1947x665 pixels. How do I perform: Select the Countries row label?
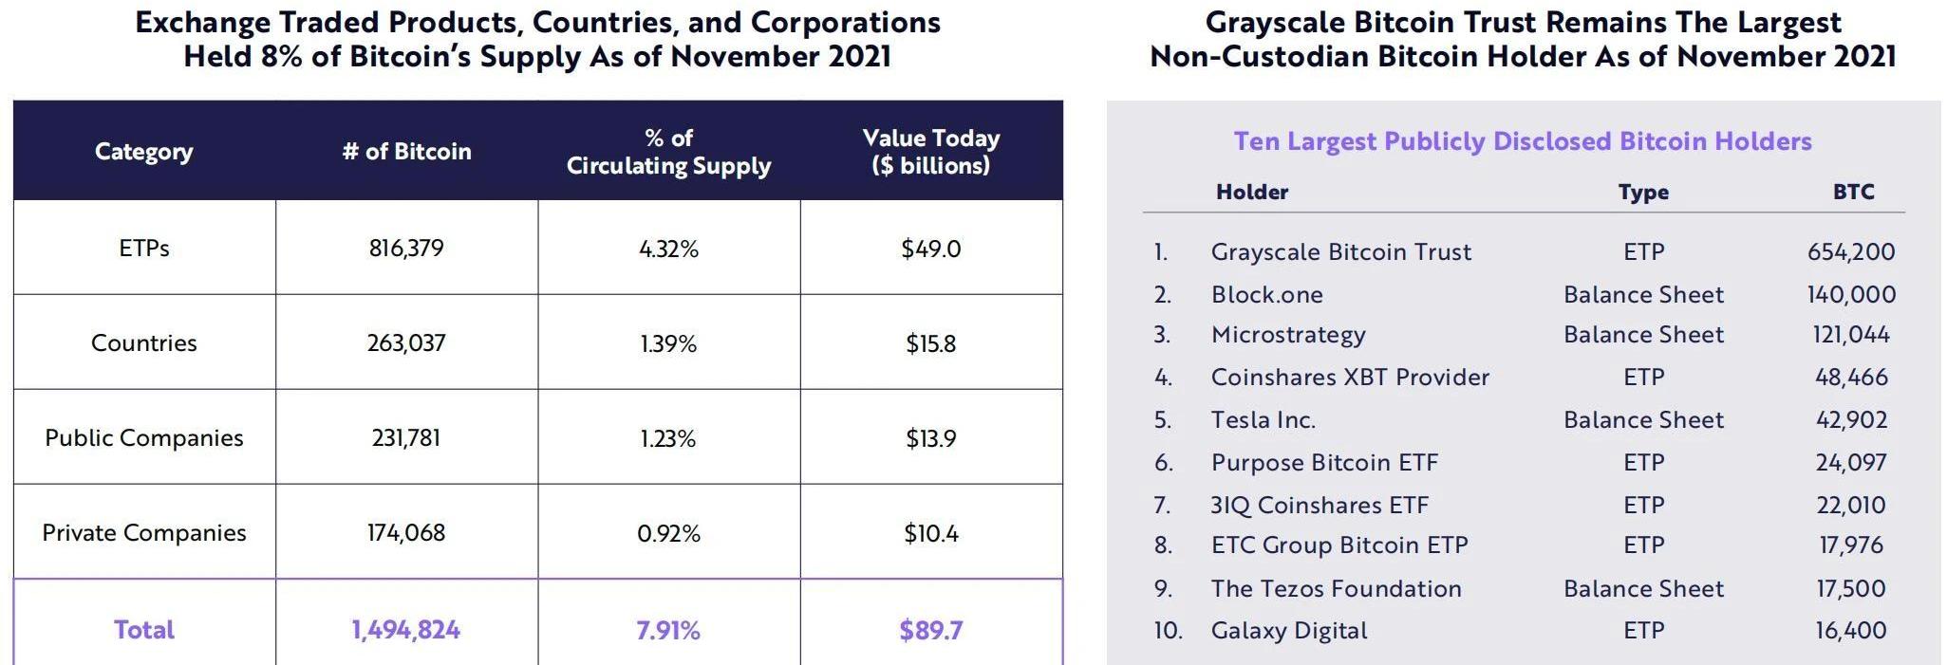click(144, 343)
